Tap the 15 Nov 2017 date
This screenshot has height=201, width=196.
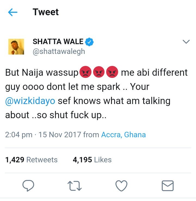pyautogui.click(x=60, y=135)
